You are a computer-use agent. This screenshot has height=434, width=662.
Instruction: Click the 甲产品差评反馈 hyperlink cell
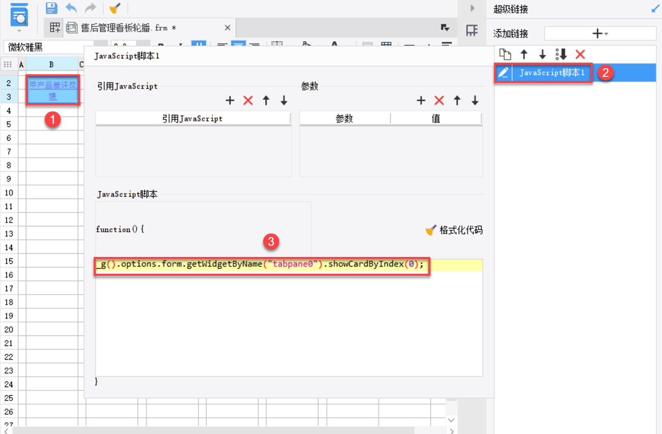(x=53, y=90)
